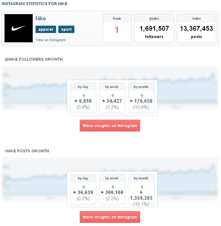Click the #nike posts count card
The image size is (221, 226).
coord(197,28)
